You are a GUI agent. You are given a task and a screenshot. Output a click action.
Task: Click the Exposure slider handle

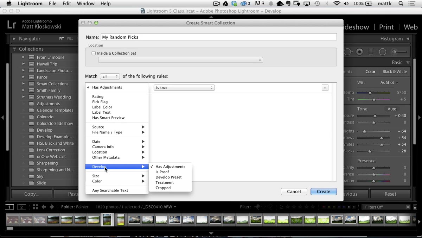(375, 116)
